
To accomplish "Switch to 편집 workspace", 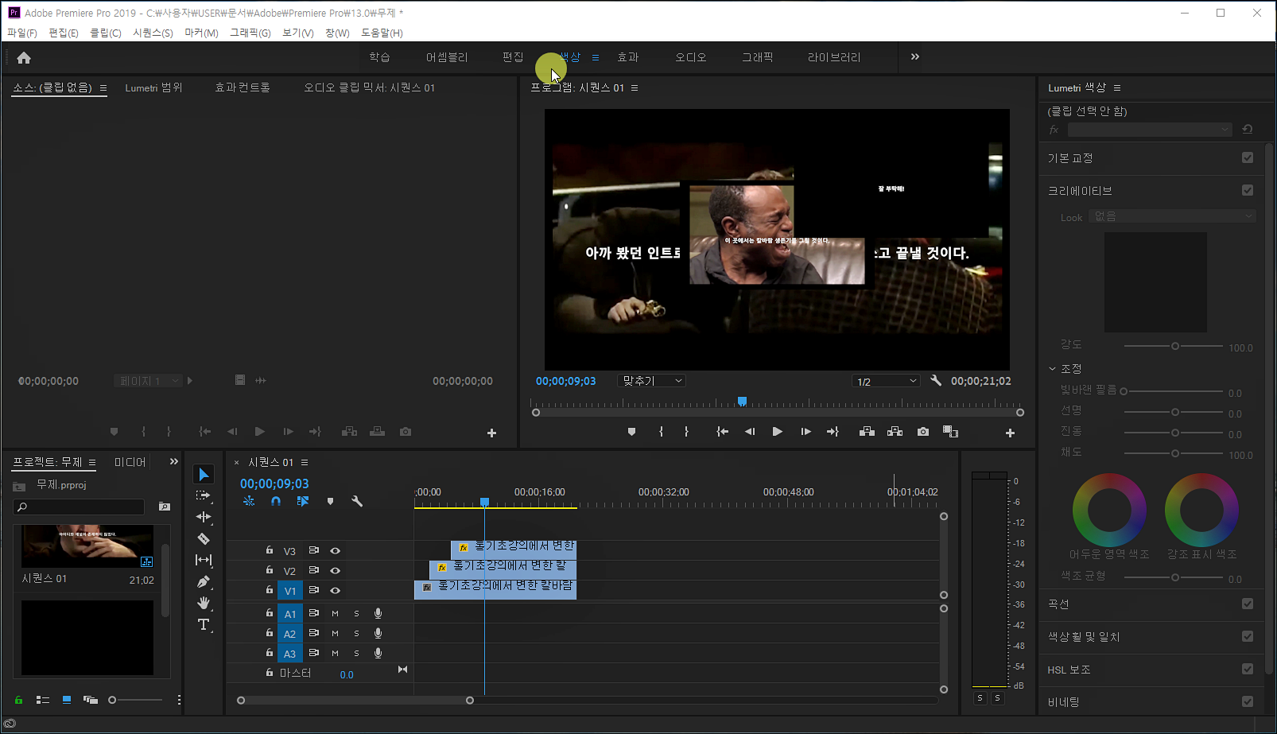I will click(x=513, y=57).
